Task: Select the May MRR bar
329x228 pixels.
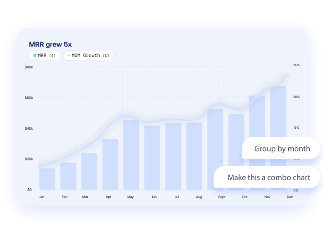Action: coord(131,155)
